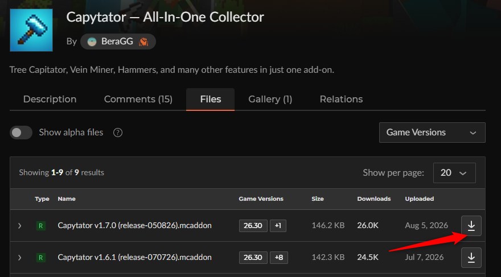
Task: Click the Aug 5, 2026 upload date
Action: (426, 226)
